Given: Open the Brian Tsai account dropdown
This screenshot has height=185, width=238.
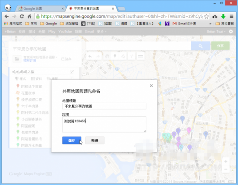Looking at the screenshot, I should pyautogui.click(x=216, y=32).
